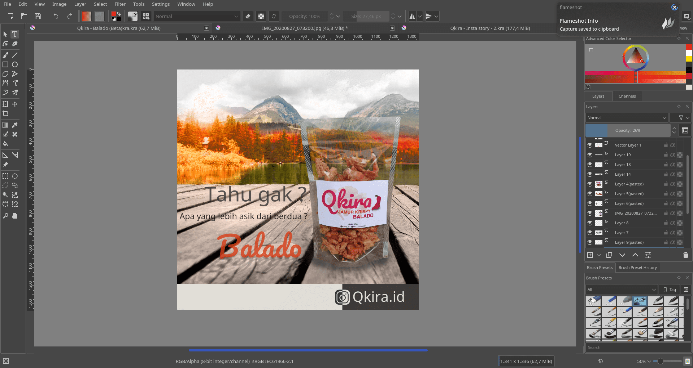This screenshot has height=368, width=693.
Task: Select the Elliptical Selection tool
Action: click(15, 176)
